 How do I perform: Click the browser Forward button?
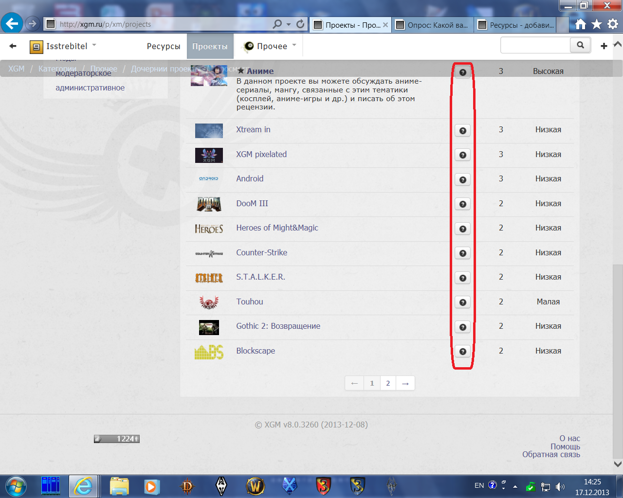pos(32,23)
